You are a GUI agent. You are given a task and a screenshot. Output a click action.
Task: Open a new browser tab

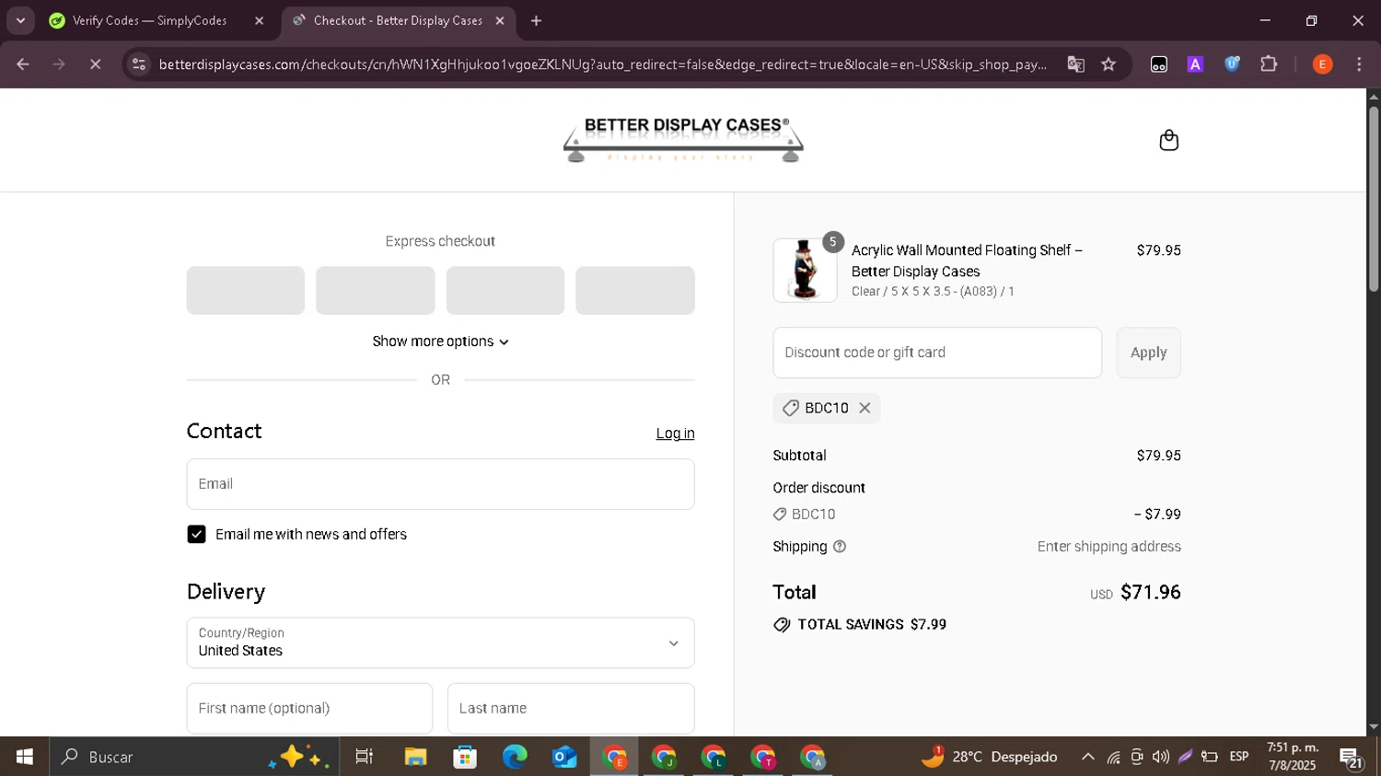click(537, 20)
